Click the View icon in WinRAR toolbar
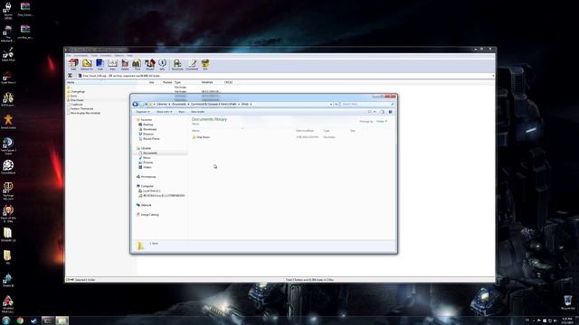This screenshot has height=325, width=579. click(112, 64)
